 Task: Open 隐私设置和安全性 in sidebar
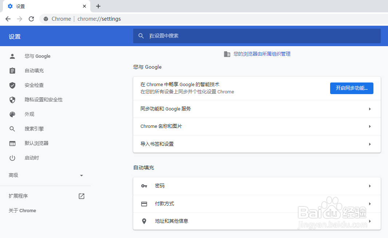(44, 100)
